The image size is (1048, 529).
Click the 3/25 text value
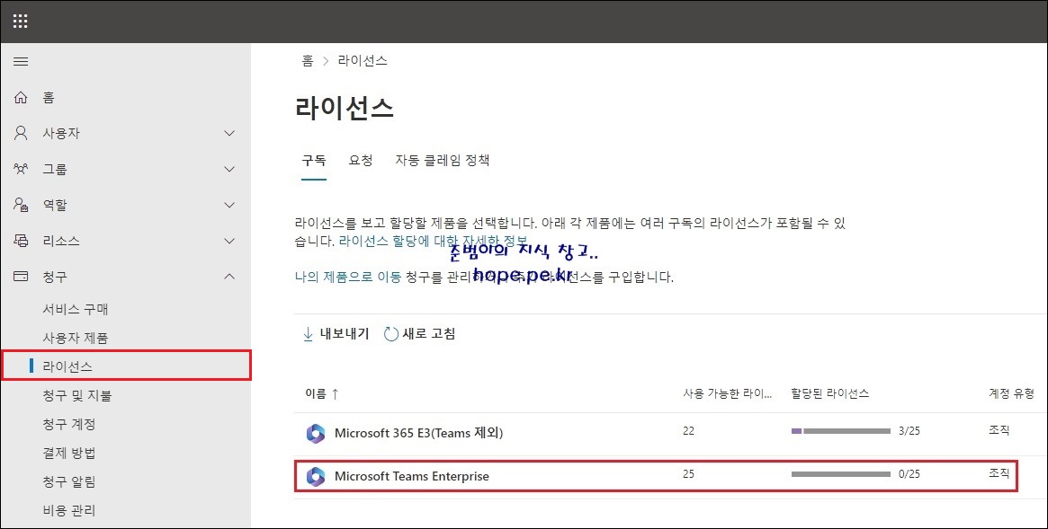[909, 432]
